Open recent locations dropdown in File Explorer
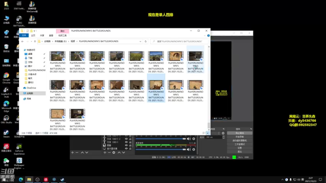The height and width of the screenshot is (183, 326). pyautogui.click(x=31, y=41)
